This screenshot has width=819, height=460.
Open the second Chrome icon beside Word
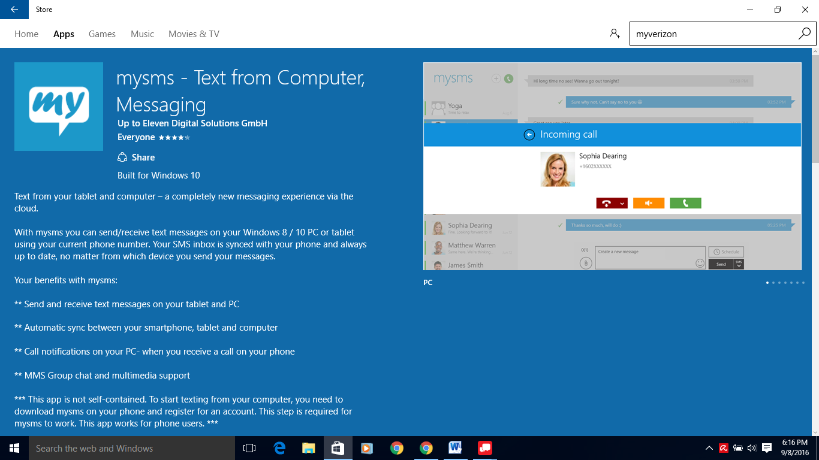tap(426, 448)
